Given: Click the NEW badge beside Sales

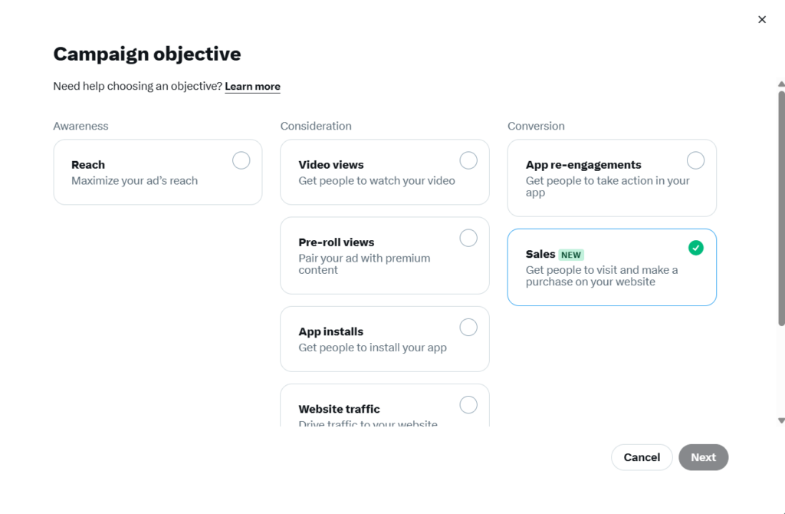Looking at the screenshot, I should click(x=570, y=253).
